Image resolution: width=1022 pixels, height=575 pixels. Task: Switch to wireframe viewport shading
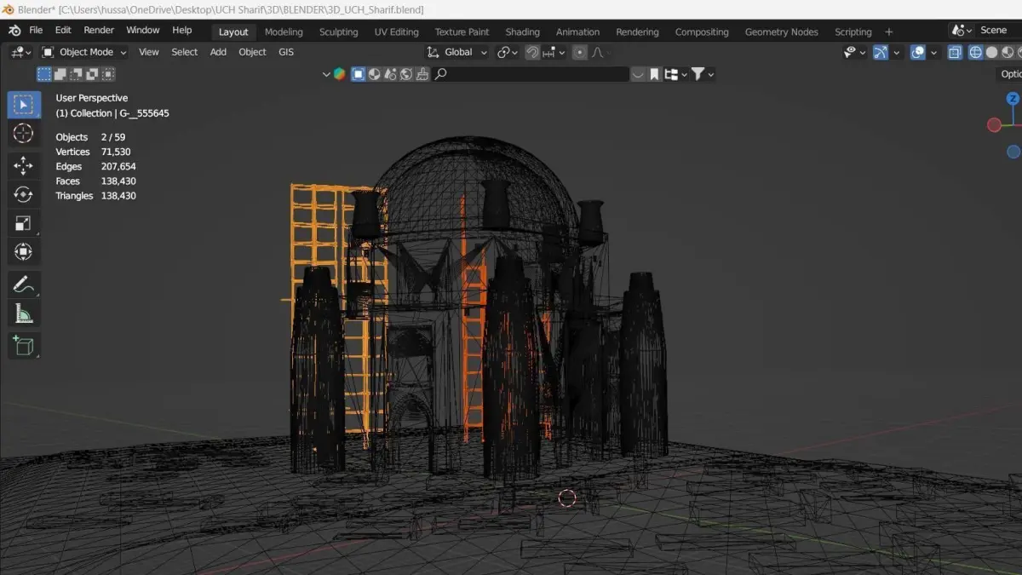click(x=976, y=52)
